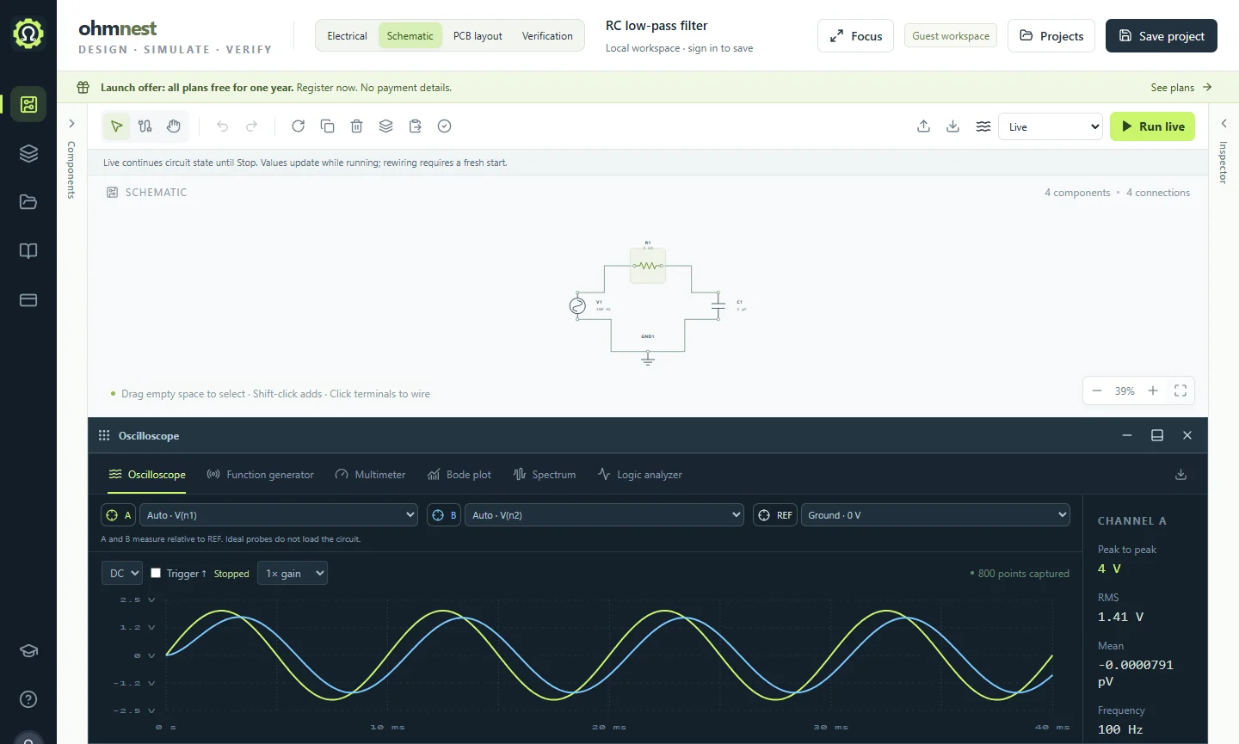Activate the wire connection tool
This screenshot has height=744, width=1239.
coord(145,126)
